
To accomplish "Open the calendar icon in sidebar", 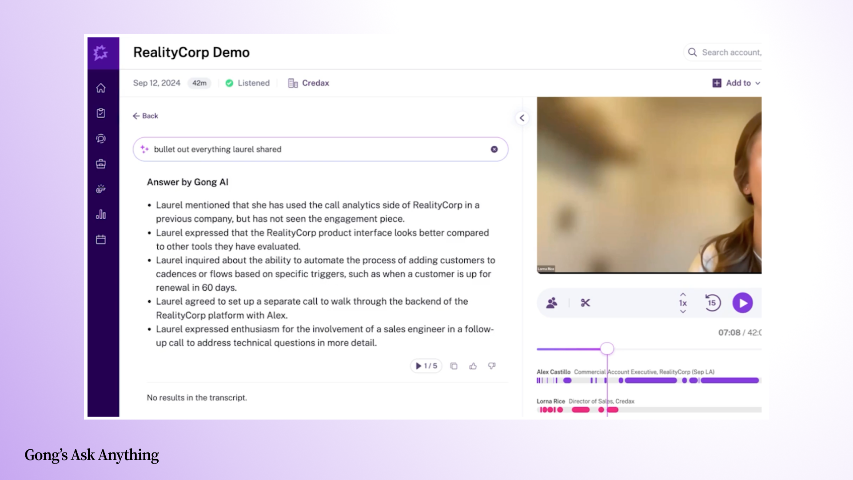I will point(101,240).
